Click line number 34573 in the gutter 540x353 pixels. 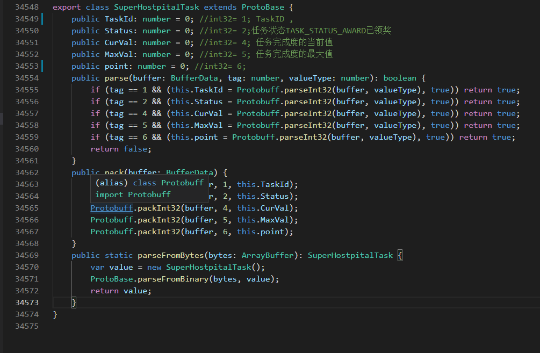(27, 302)
